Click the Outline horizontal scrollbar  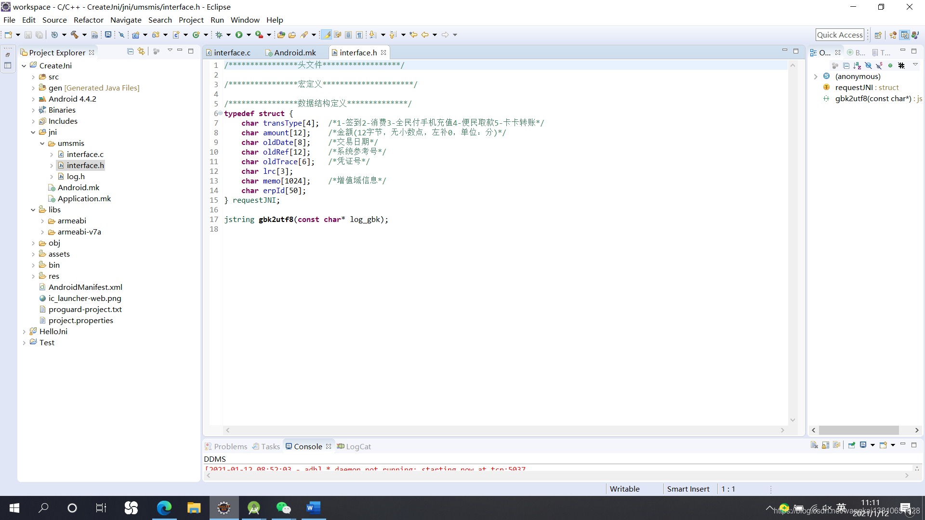tap(859, 430)
